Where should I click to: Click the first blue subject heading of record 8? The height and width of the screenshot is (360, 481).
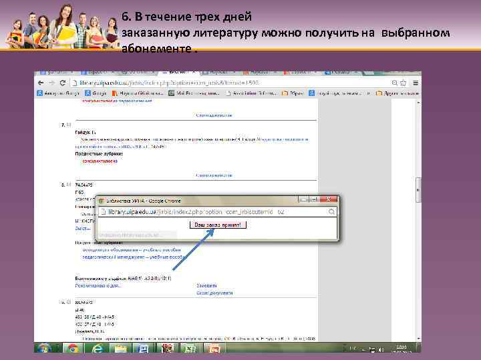[x=132, y=250]
